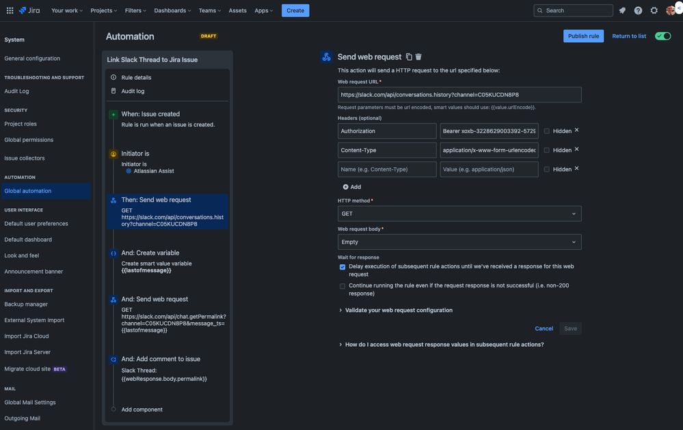Viewport: 683px width, 430px height.
Task: Open the Teams menu
Action: (x=209, y=10)
